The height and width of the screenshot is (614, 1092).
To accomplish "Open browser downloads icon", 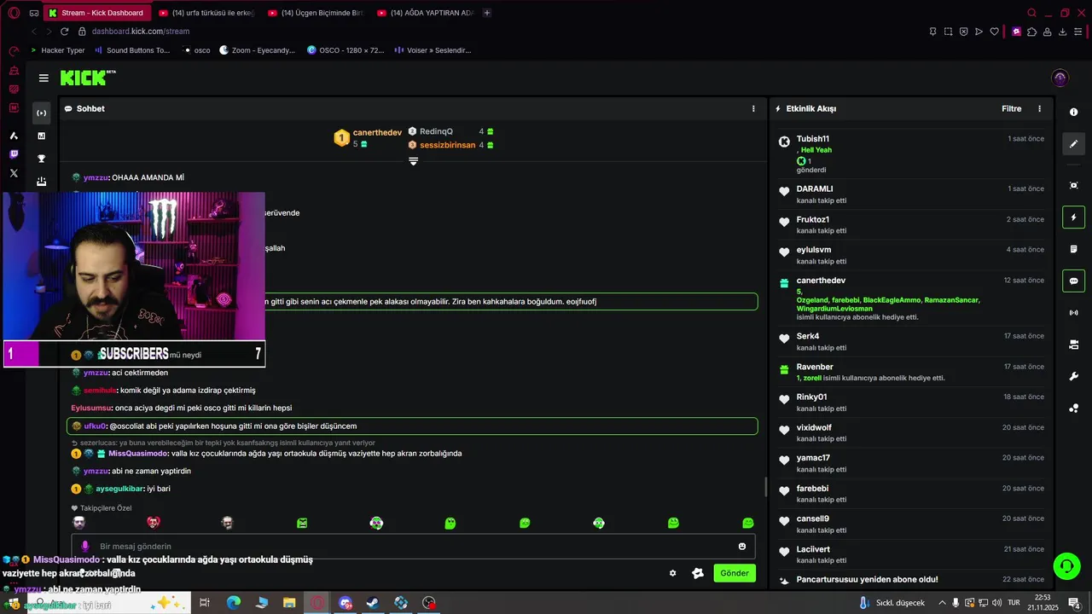I will [1062, 32].
